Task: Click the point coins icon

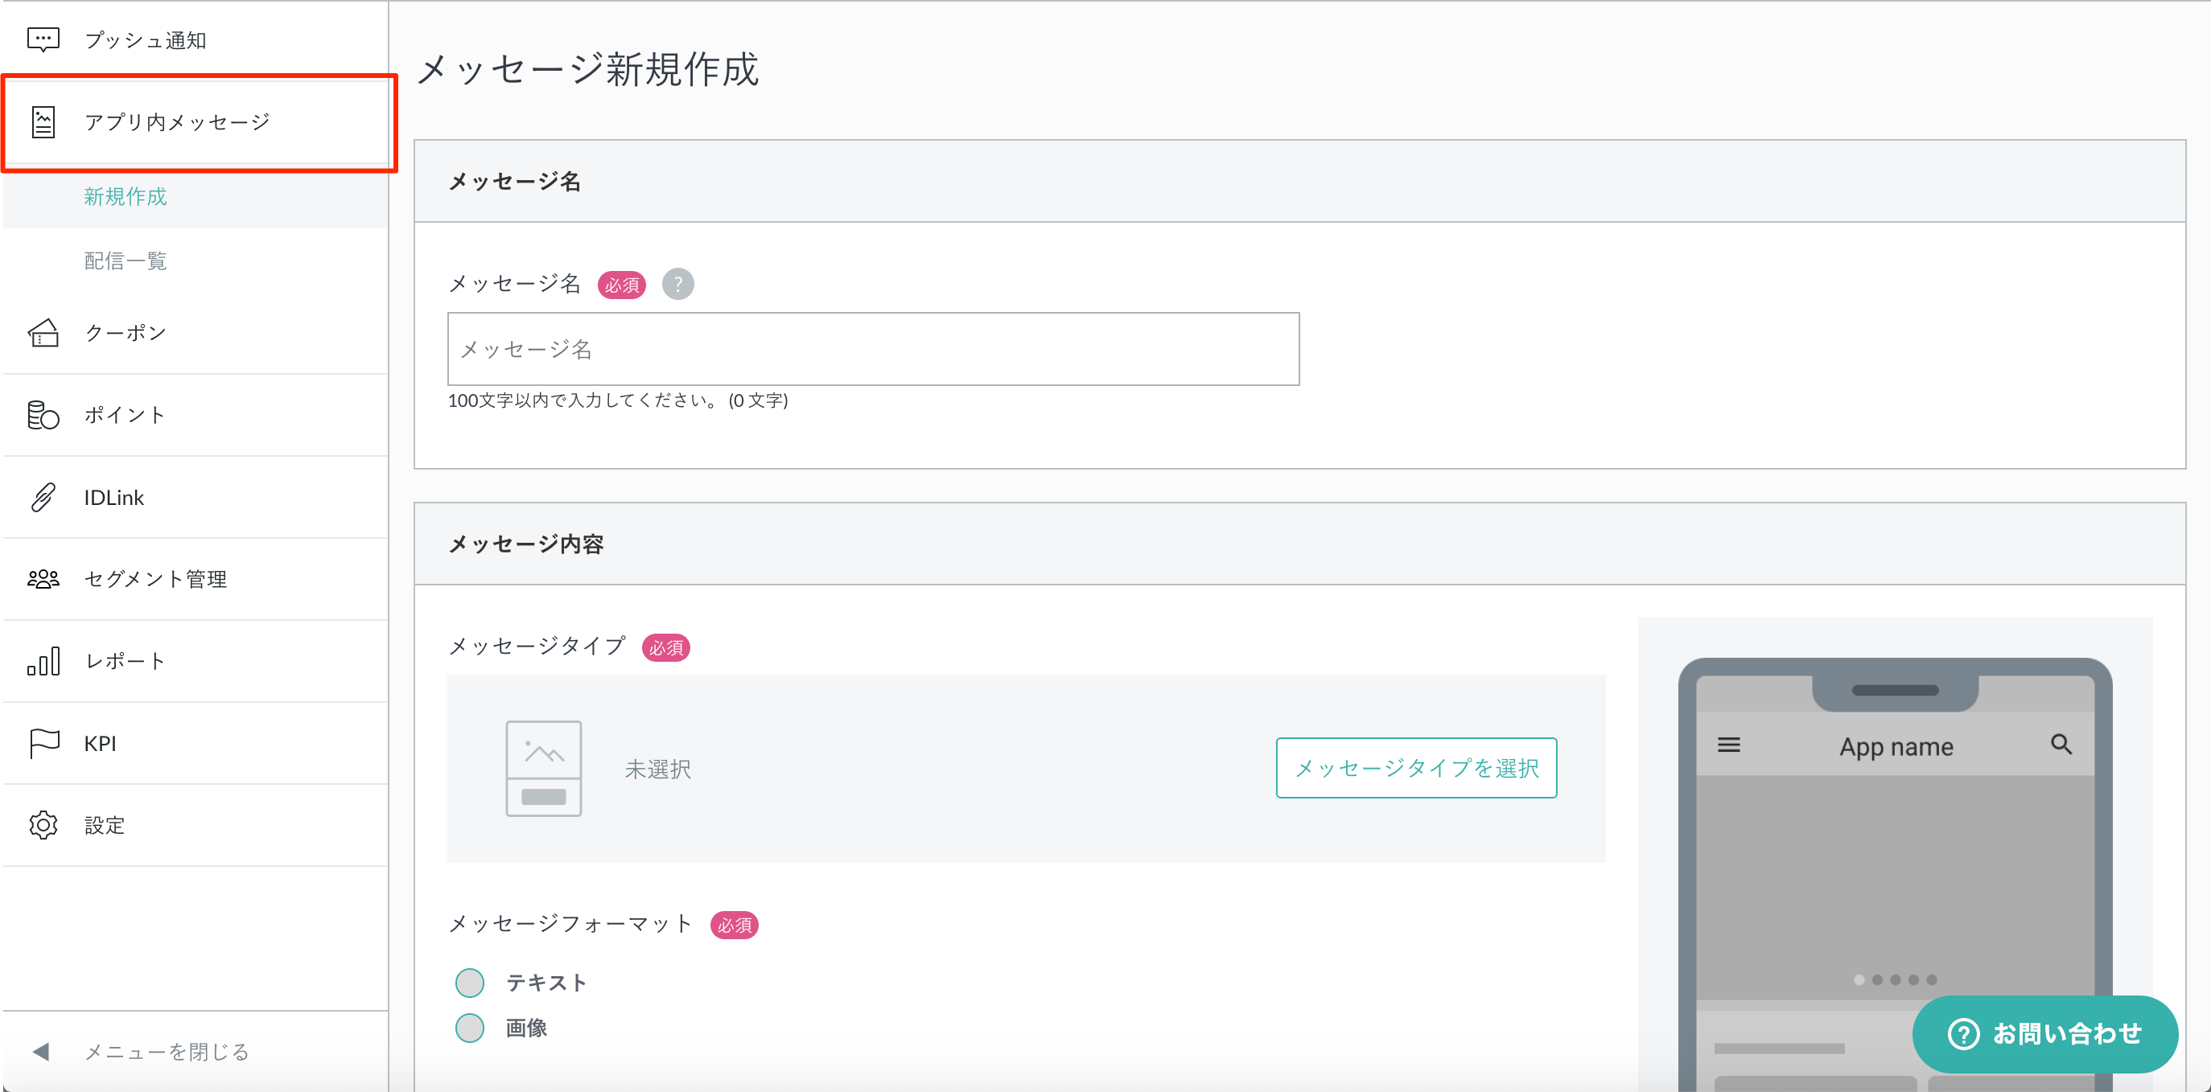Action: click(x=43, y=415)
